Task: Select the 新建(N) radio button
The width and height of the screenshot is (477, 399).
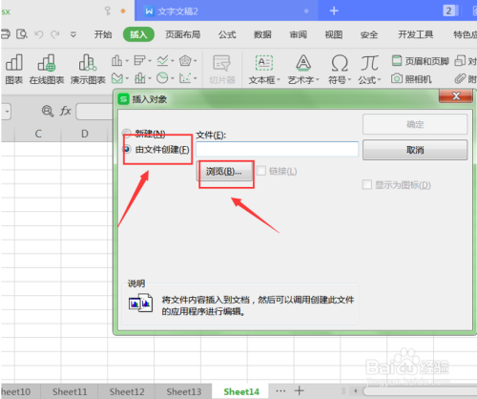Action: click(x=127, y=133)
